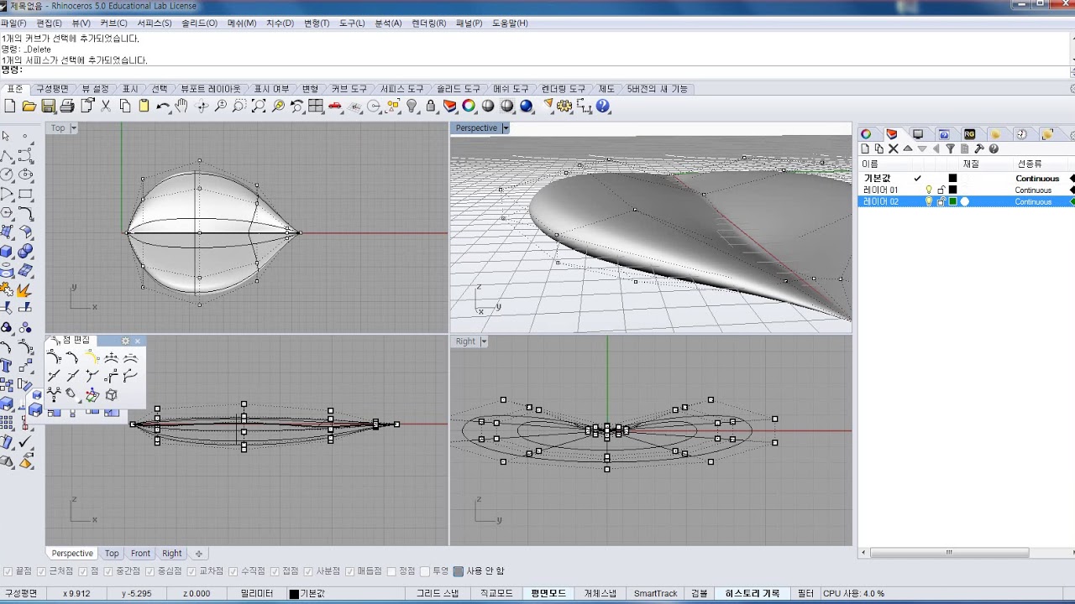Click the Save file icon in toolbar
This screenshot has width=1075, height=604.
coord(48,107)
